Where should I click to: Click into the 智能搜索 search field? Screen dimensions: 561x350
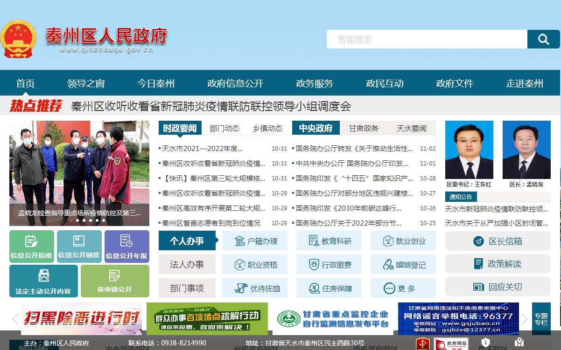click(427, 40)
